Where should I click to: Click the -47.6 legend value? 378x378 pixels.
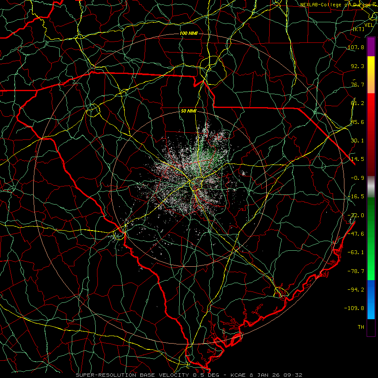(356, 234)
